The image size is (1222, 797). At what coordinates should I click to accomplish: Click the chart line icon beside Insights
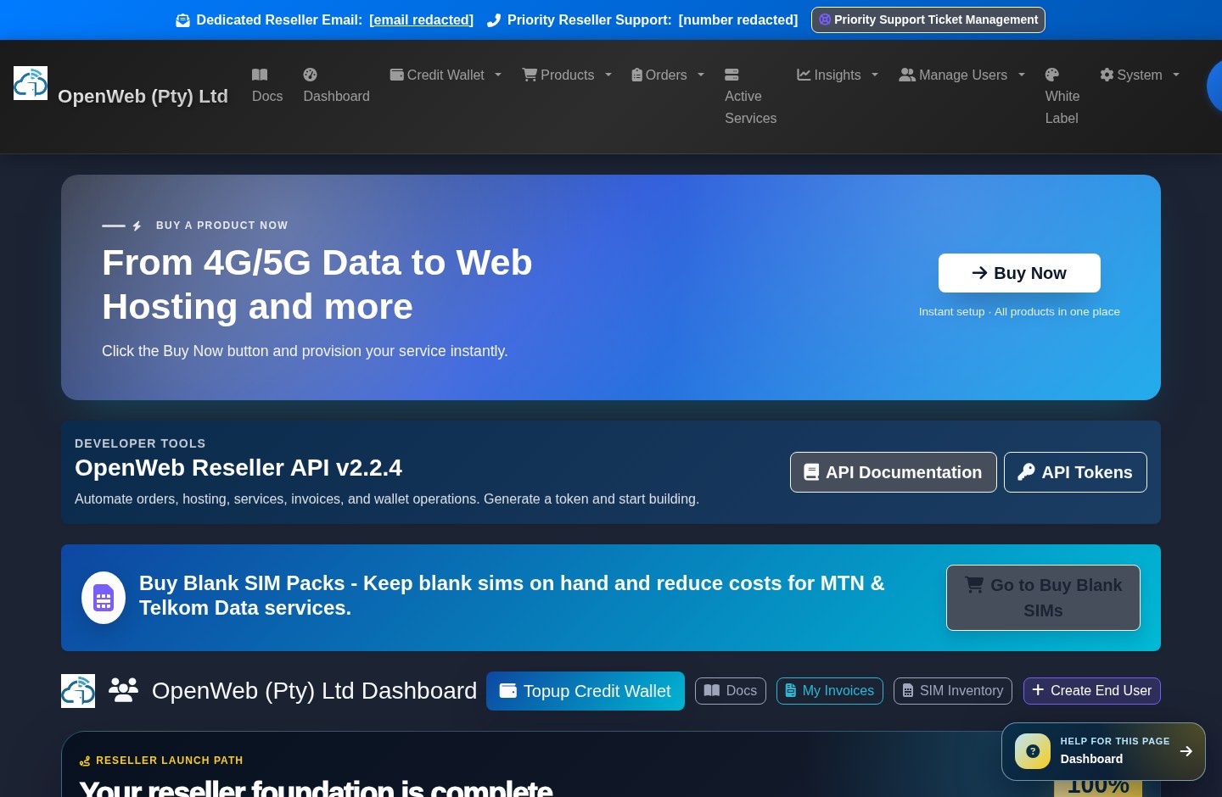coord(804,75)
